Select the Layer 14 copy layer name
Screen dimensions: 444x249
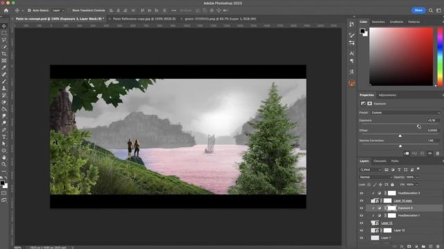(402, 201)
